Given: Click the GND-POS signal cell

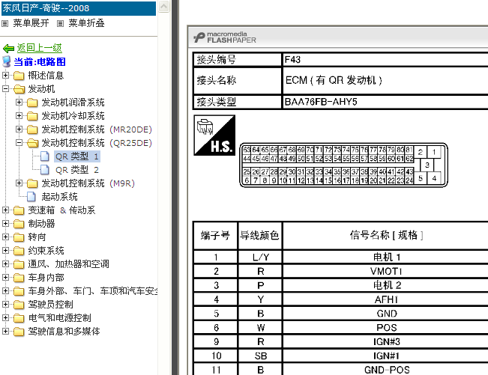Looking at the screenshot, I should click(x=386, y=370).
